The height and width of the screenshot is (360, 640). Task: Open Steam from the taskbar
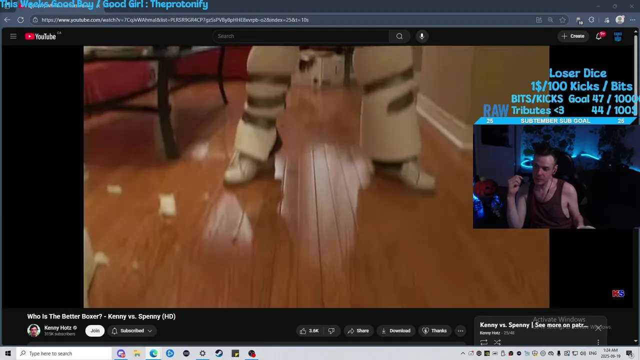pos(219,353)
